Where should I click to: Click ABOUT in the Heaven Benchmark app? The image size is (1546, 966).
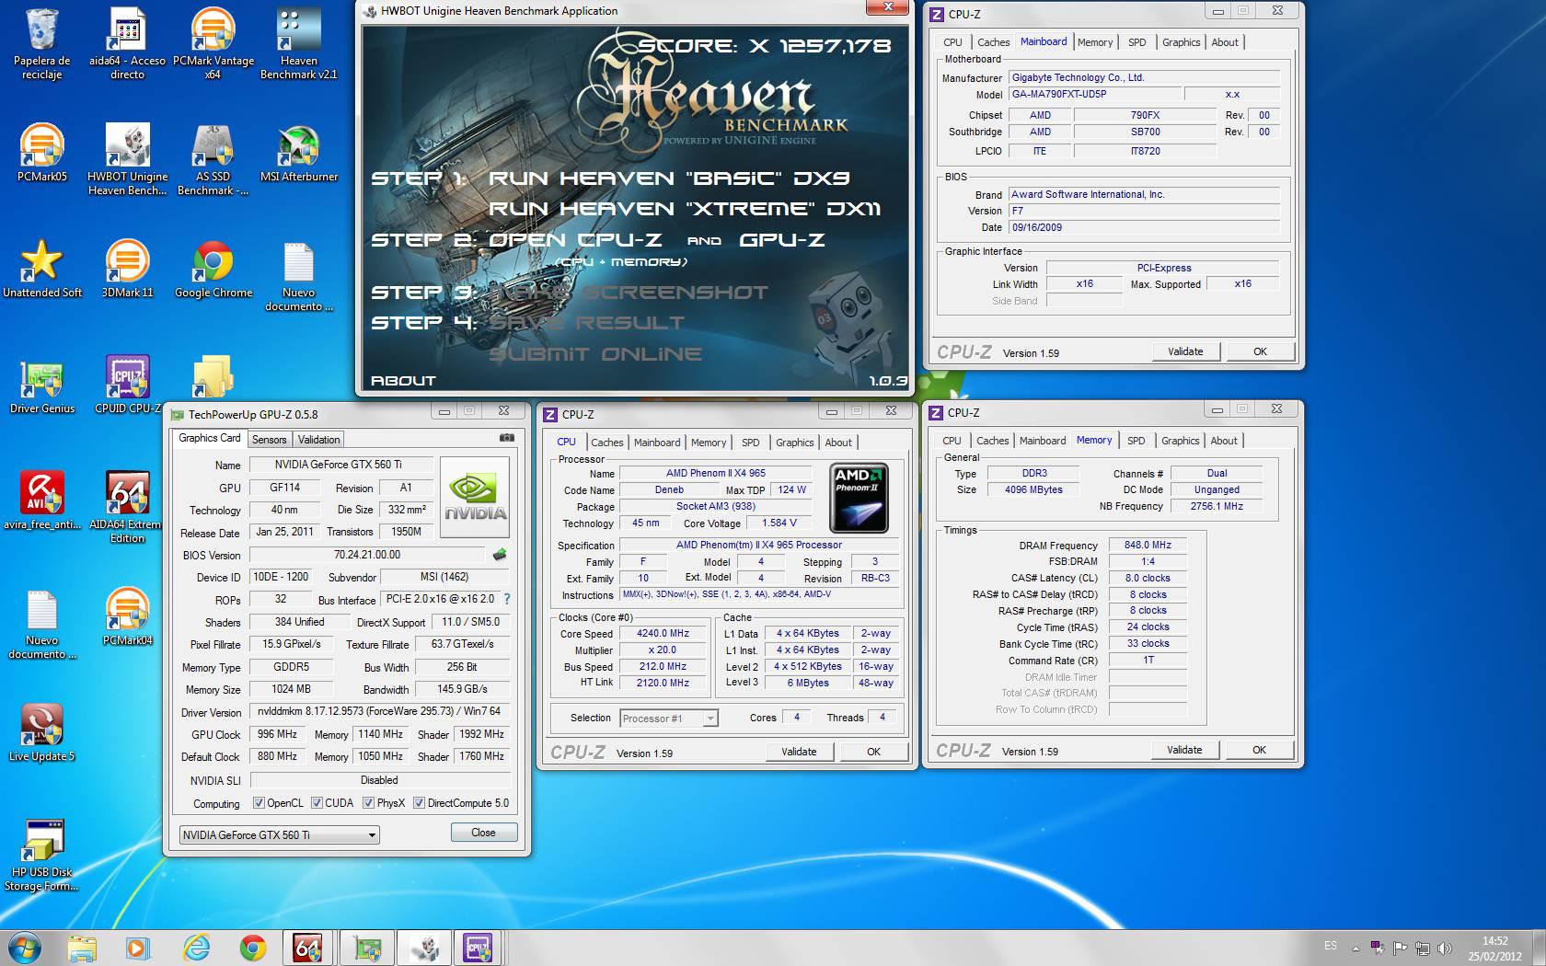coord(403,380)
